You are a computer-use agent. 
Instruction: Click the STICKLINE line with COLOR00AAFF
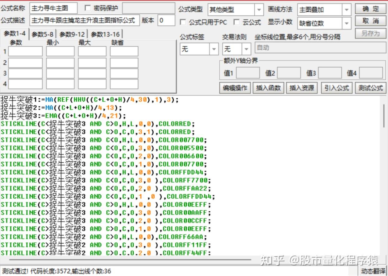coord(106,213)
